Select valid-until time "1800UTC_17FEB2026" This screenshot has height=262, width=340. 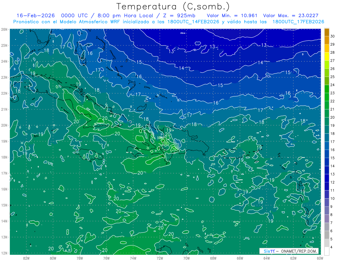click(298, 22)
